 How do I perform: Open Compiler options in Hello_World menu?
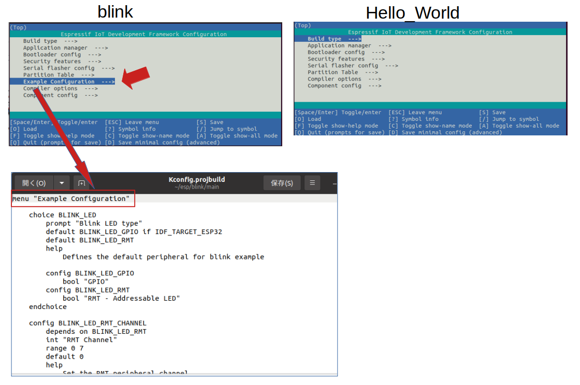pos(344,79)
